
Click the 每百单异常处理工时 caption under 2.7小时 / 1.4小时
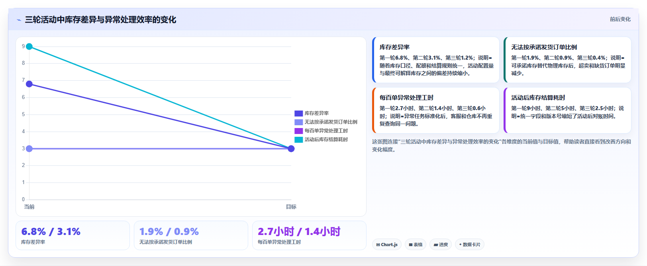pos(279,242)
